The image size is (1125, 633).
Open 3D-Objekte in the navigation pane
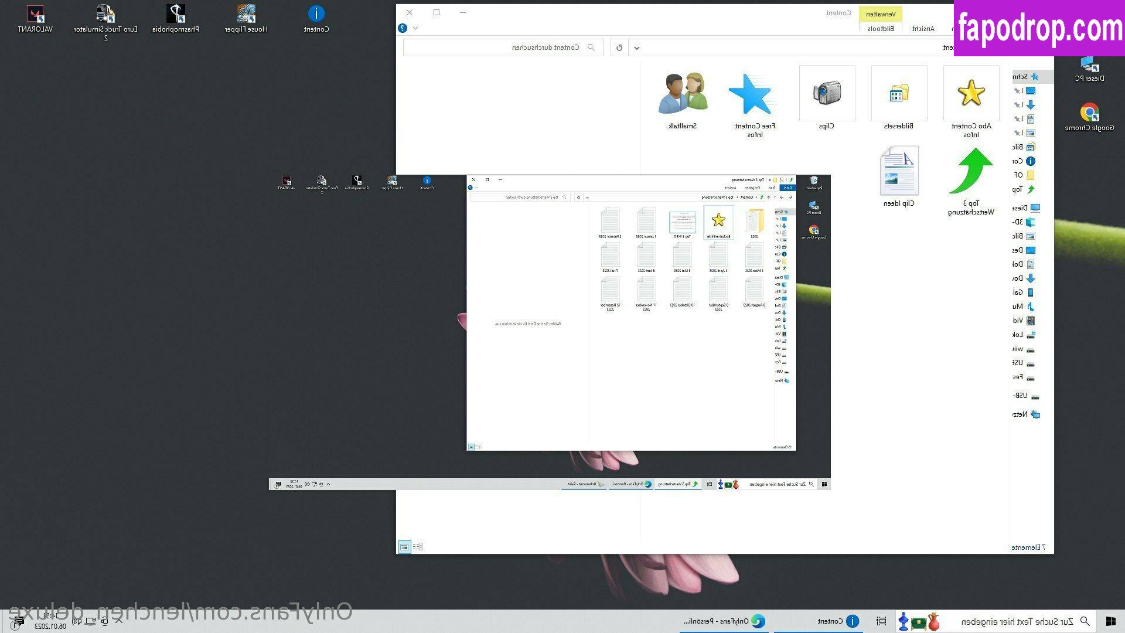pyautogui.click(x=1025, y=222)
